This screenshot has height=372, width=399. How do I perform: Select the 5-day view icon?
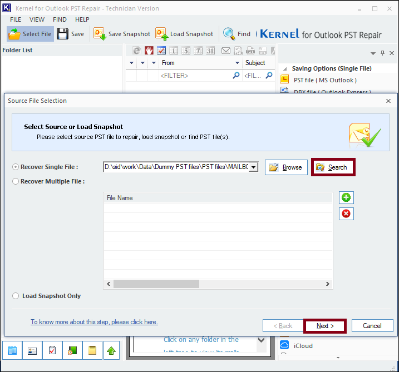186,51
